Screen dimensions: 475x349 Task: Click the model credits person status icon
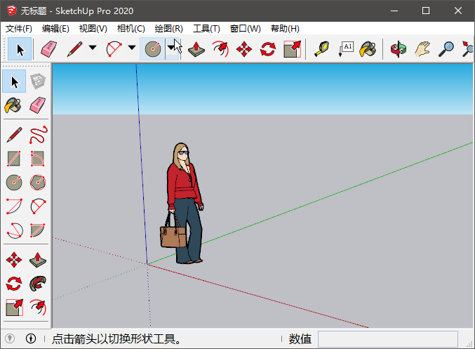click(31, 338)
